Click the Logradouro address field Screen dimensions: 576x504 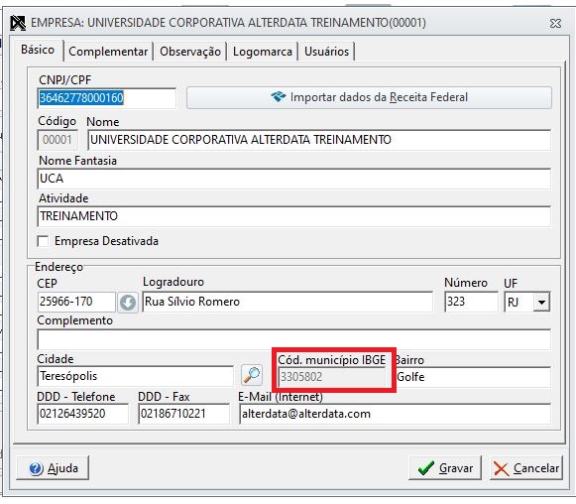click(288, 302)
